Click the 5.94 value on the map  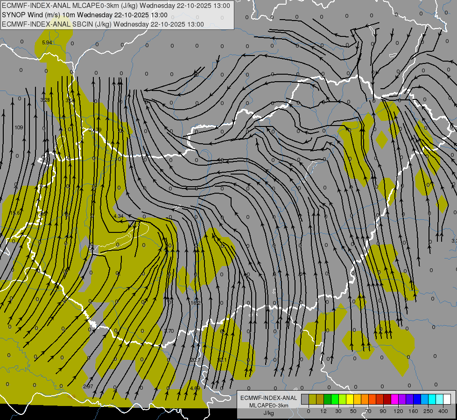(47, 42)
